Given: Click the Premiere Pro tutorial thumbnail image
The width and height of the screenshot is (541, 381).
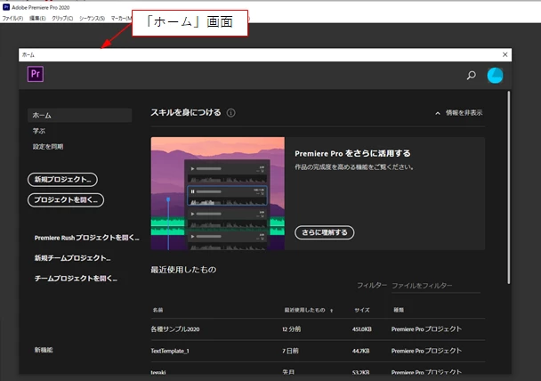Looking at the screenshot, I should (218, 193).
